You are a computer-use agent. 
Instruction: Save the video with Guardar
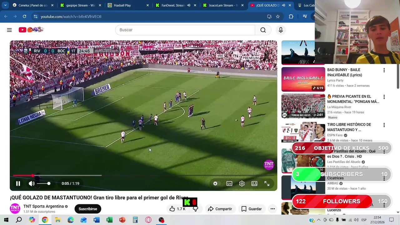tap(252, 209)
